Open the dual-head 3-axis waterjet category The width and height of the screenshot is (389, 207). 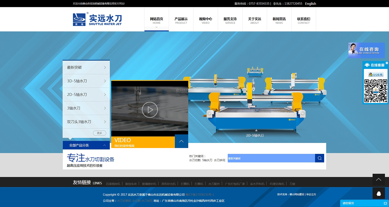pos(86,122)
